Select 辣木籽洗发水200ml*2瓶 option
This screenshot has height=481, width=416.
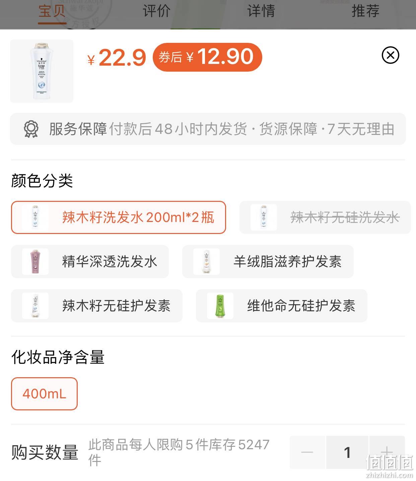click(119, 218)
